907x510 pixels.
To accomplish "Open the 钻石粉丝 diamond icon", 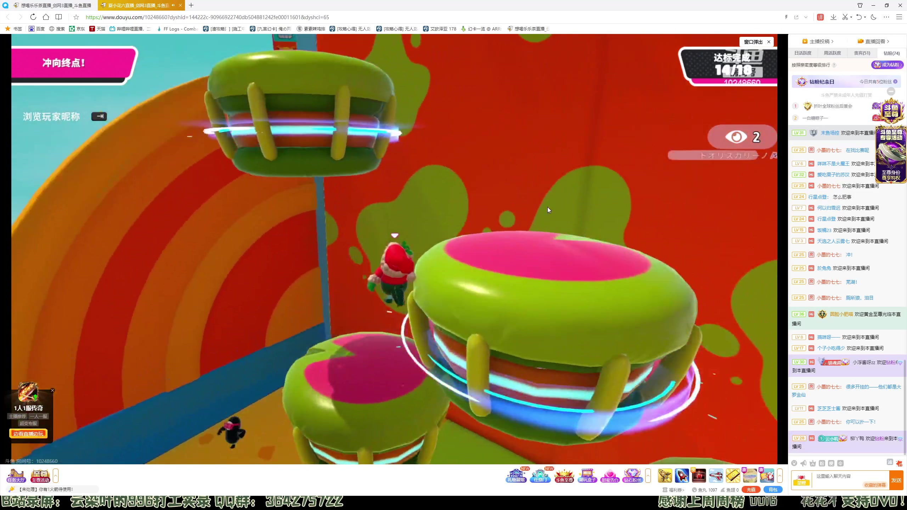I will click(x=632, y=475).
